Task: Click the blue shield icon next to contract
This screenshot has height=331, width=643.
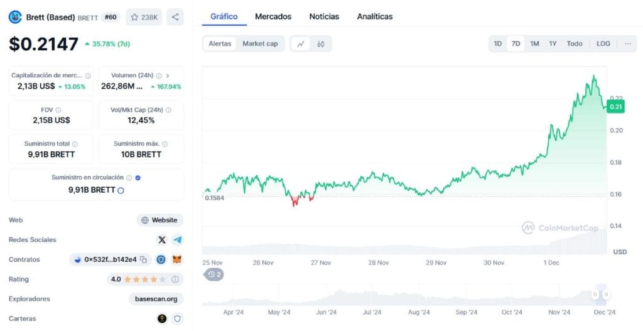Action: coord(161,259)
